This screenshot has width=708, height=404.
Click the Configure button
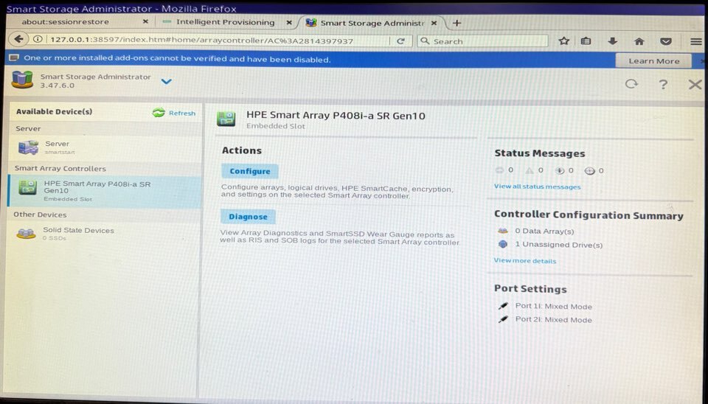point(250,171)
